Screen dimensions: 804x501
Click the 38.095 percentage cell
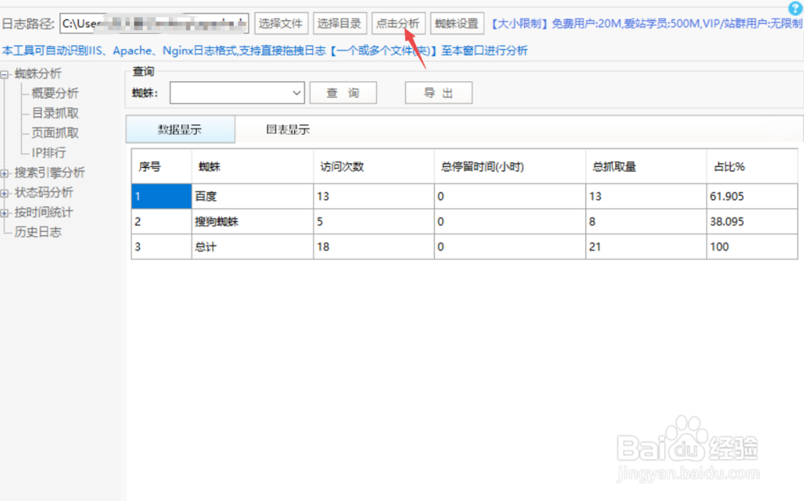[x=752, y=222]
